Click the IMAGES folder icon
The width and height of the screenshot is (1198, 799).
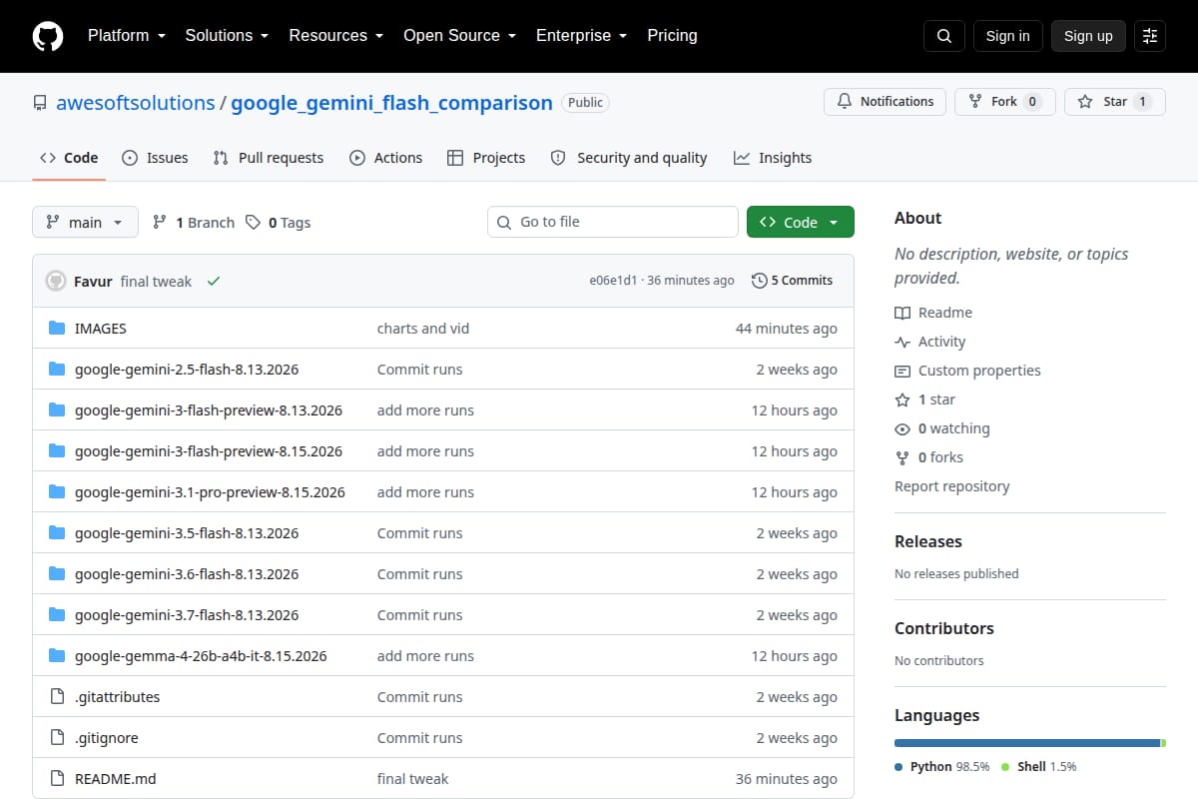click(x=57, y=329)
